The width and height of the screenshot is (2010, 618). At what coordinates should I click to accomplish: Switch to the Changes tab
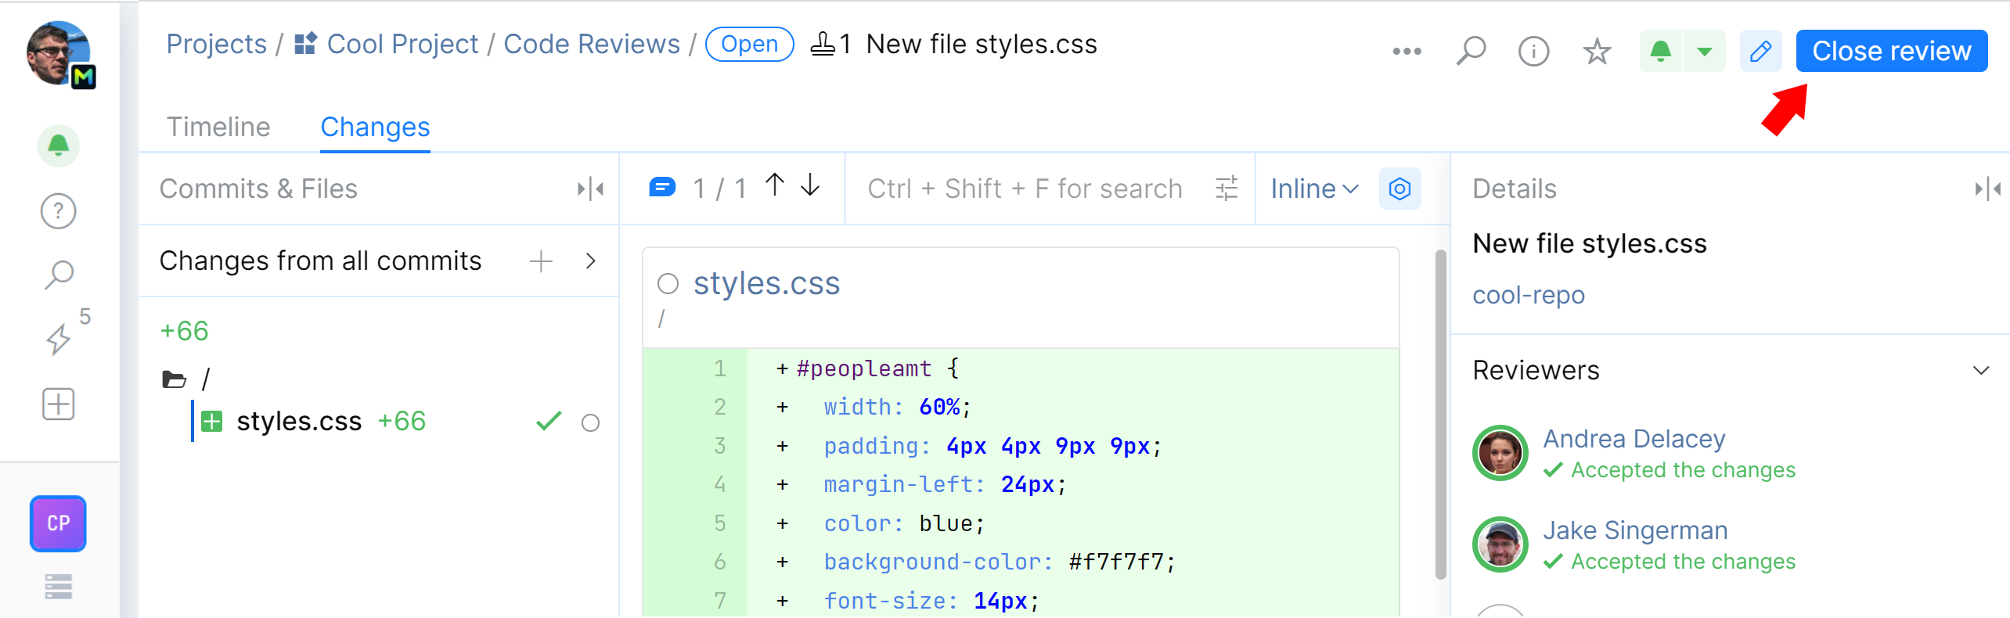tap(376, 127)
